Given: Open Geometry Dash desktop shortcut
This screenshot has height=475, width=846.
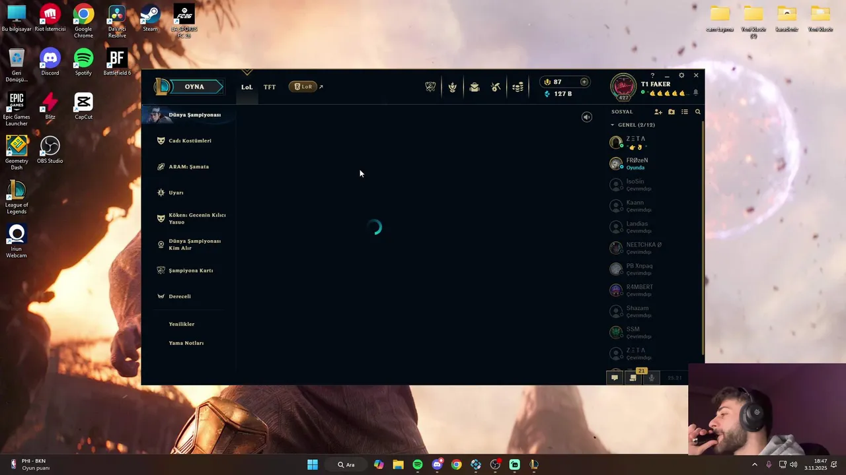Looking at the screenshot, I should point(17,153).
